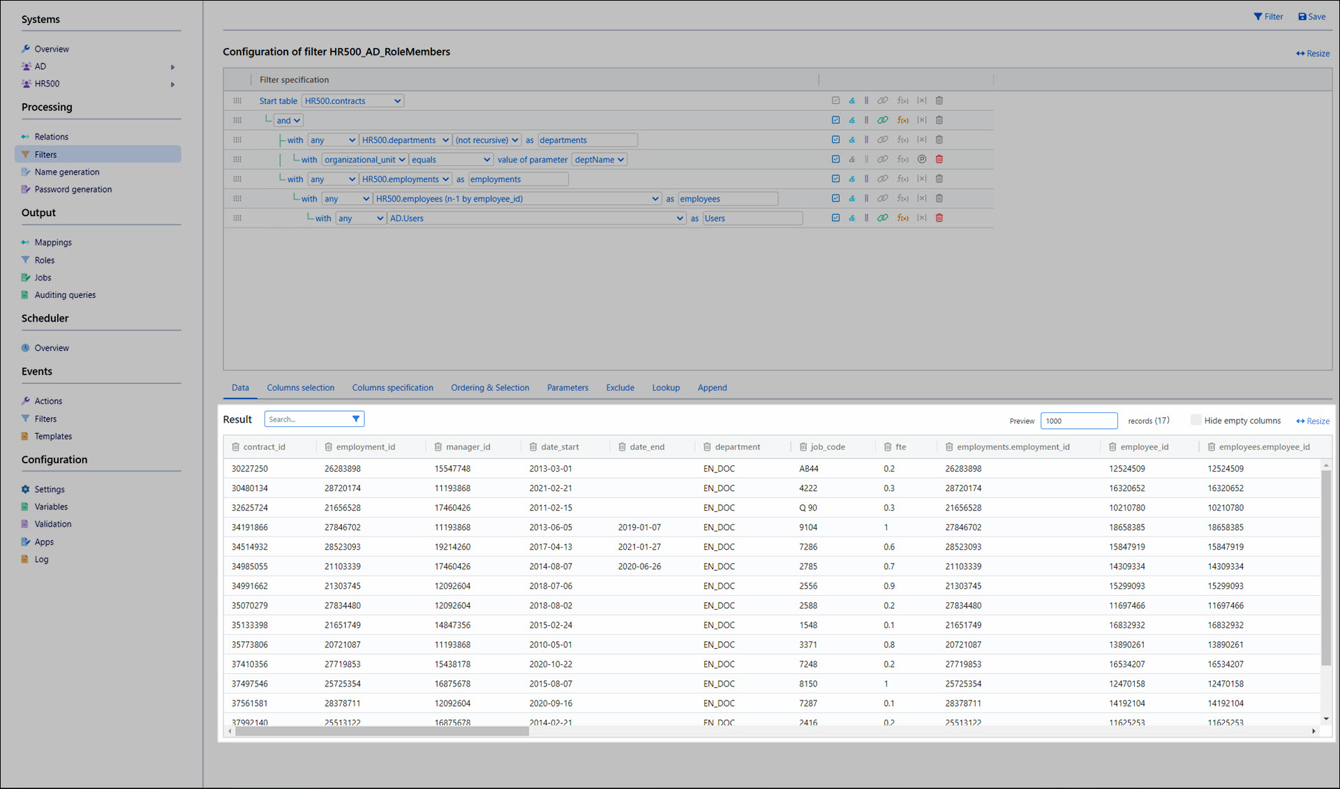Switch to the Columns specification tab
Image resolution: width=1340 pixels, height=789 pixels.
(x=392, y=388)
